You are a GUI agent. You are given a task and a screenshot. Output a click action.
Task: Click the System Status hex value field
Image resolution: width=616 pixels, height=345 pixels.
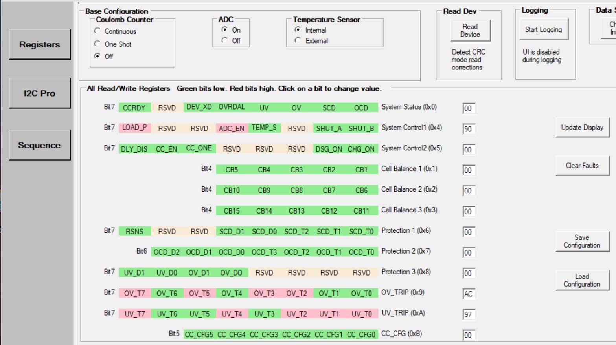point(469,108)
